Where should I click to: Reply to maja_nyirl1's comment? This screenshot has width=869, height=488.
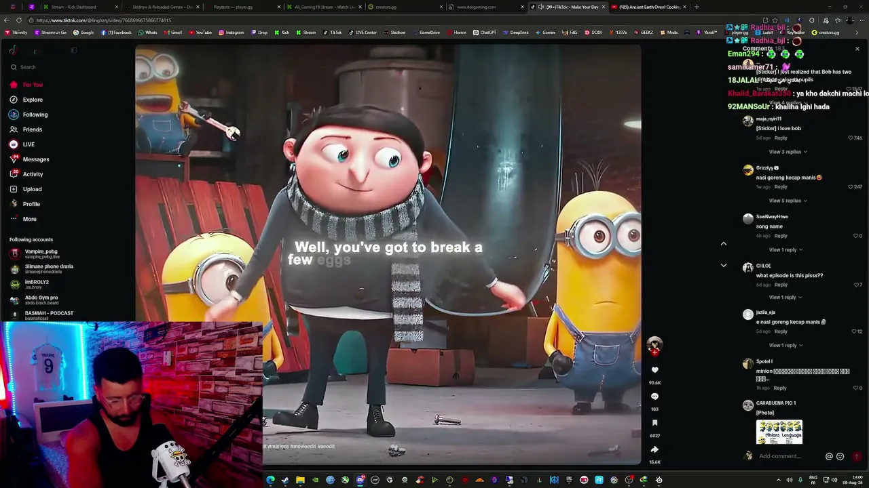[781, 138]
